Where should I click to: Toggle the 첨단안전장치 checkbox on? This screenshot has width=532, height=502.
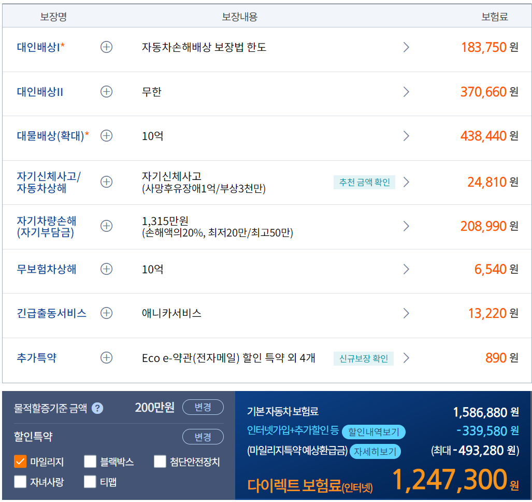click(x=160, y=462)
